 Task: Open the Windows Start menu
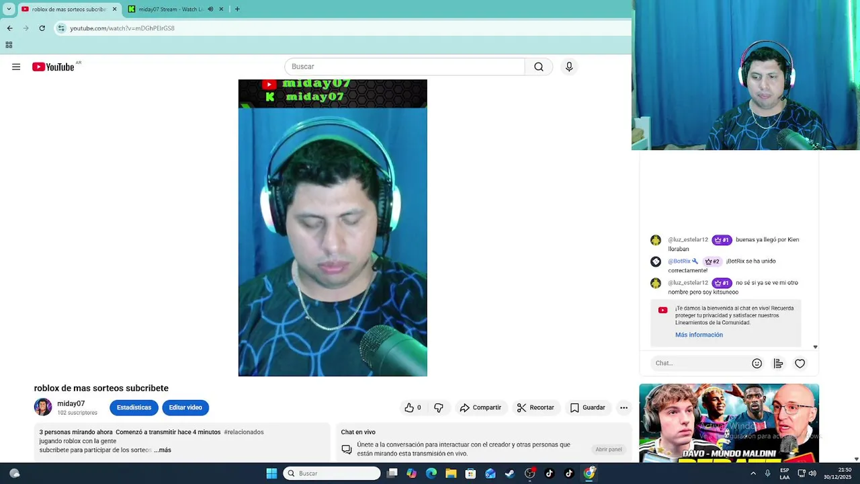coord(271,473)
